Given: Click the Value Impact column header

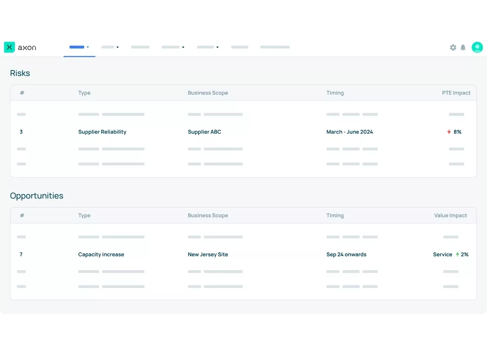Looking at the screenshot, I should click(x=450, y=215).
